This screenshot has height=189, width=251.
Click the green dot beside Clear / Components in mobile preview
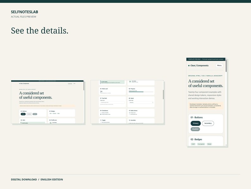tap(189, 66)
